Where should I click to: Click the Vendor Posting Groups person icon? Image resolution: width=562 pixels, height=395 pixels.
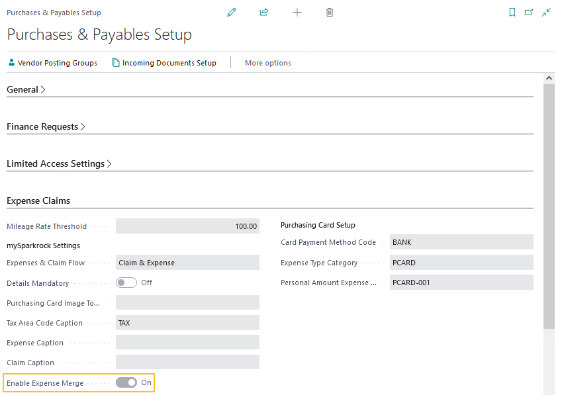click(x=11, y=63)
